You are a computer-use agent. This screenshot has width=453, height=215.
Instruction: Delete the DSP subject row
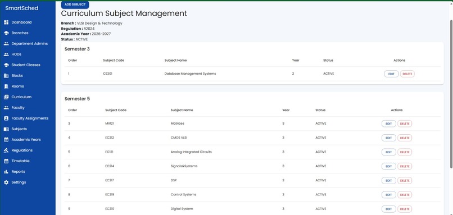click(x=405, y=180)
